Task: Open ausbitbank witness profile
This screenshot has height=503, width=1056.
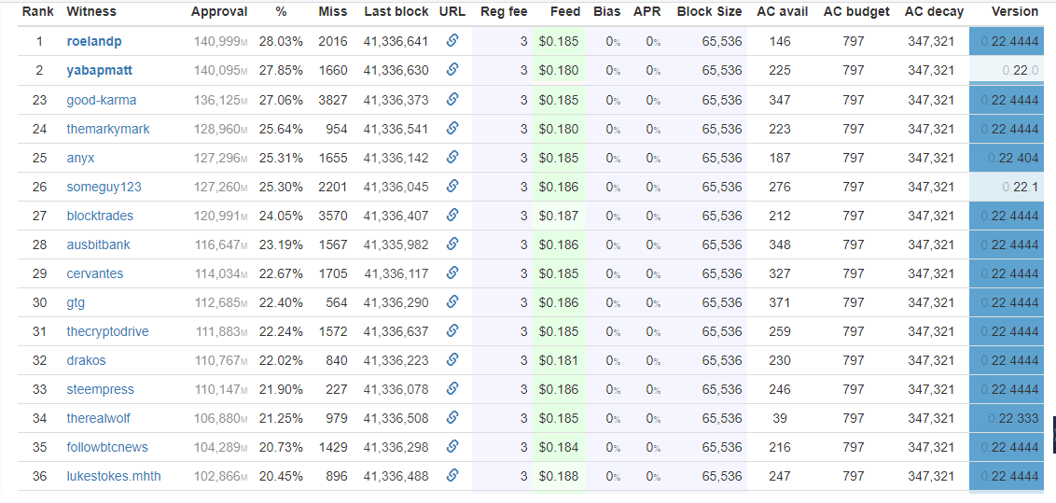Action: 98,245
